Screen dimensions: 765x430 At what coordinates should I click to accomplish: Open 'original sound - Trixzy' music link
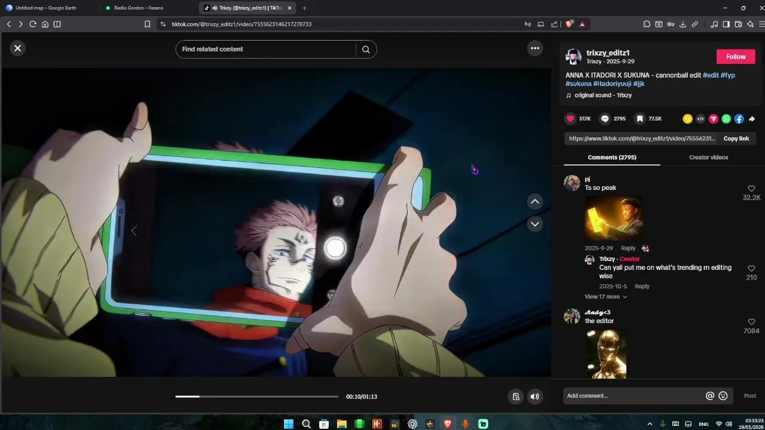tap(603, 96)
